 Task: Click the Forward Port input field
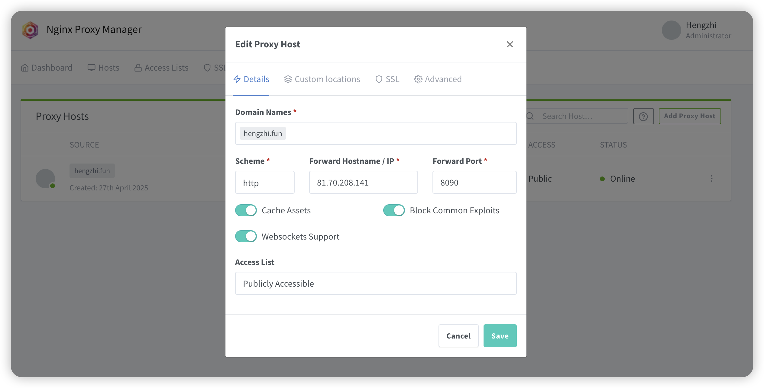click(x=474, y=183)
